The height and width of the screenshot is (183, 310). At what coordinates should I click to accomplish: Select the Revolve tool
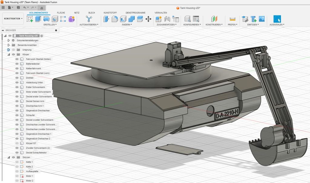click(47, 19)
